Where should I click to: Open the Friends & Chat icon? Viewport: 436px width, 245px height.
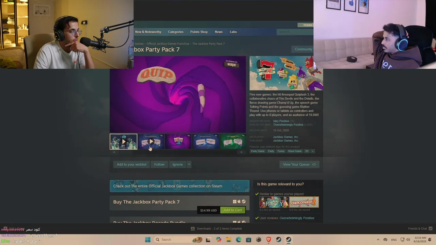(431, 228)
